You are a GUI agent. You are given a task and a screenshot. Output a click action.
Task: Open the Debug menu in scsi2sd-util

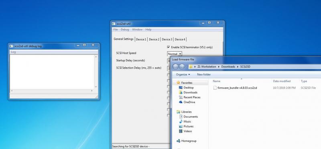[x=125, y=29]
